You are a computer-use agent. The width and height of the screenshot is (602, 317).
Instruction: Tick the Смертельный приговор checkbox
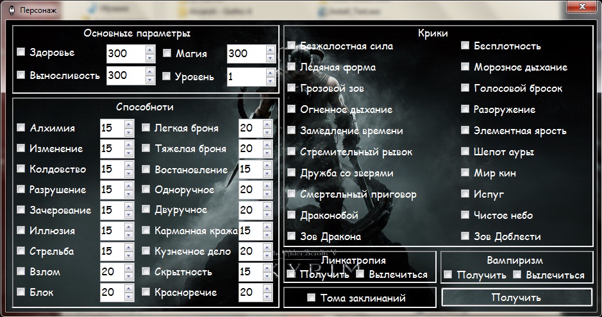[x=292, y=193]
